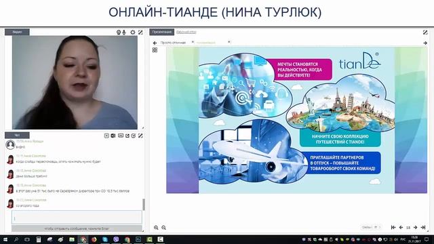The image size is (434, 244).
Task: Click the tianDe presentation slide
Action: click(297, 120)
